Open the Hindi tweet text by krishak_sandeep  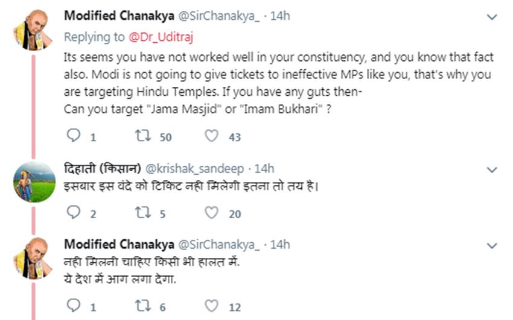click(x=191, y=185)
